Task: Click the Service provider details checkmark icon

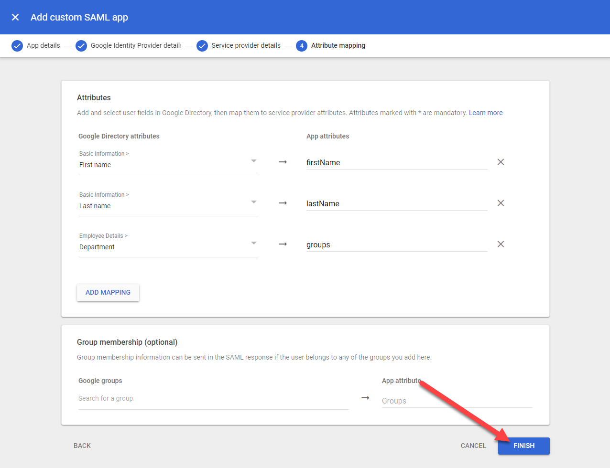Action: click(202, 46)
